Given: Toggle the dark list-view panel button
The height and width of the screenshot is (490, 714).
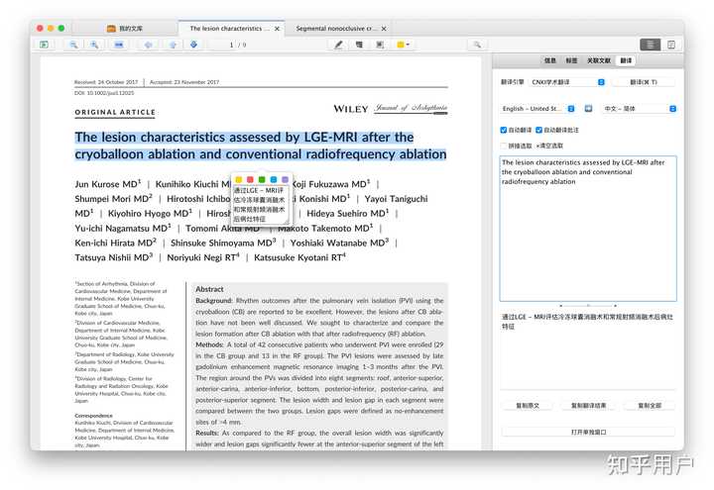Looking at the screenshot, I should [651, 45].
